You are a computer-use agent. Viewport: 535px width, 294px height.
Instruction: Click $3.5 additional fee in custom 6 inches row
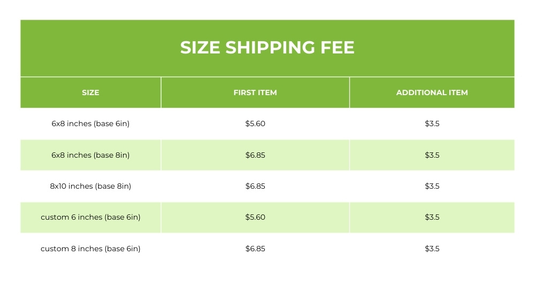click(432, 218)
